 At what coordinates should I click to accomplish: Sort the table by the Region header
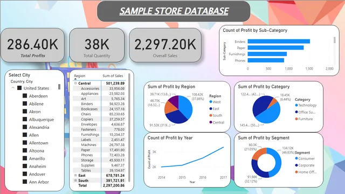point(79,75)
